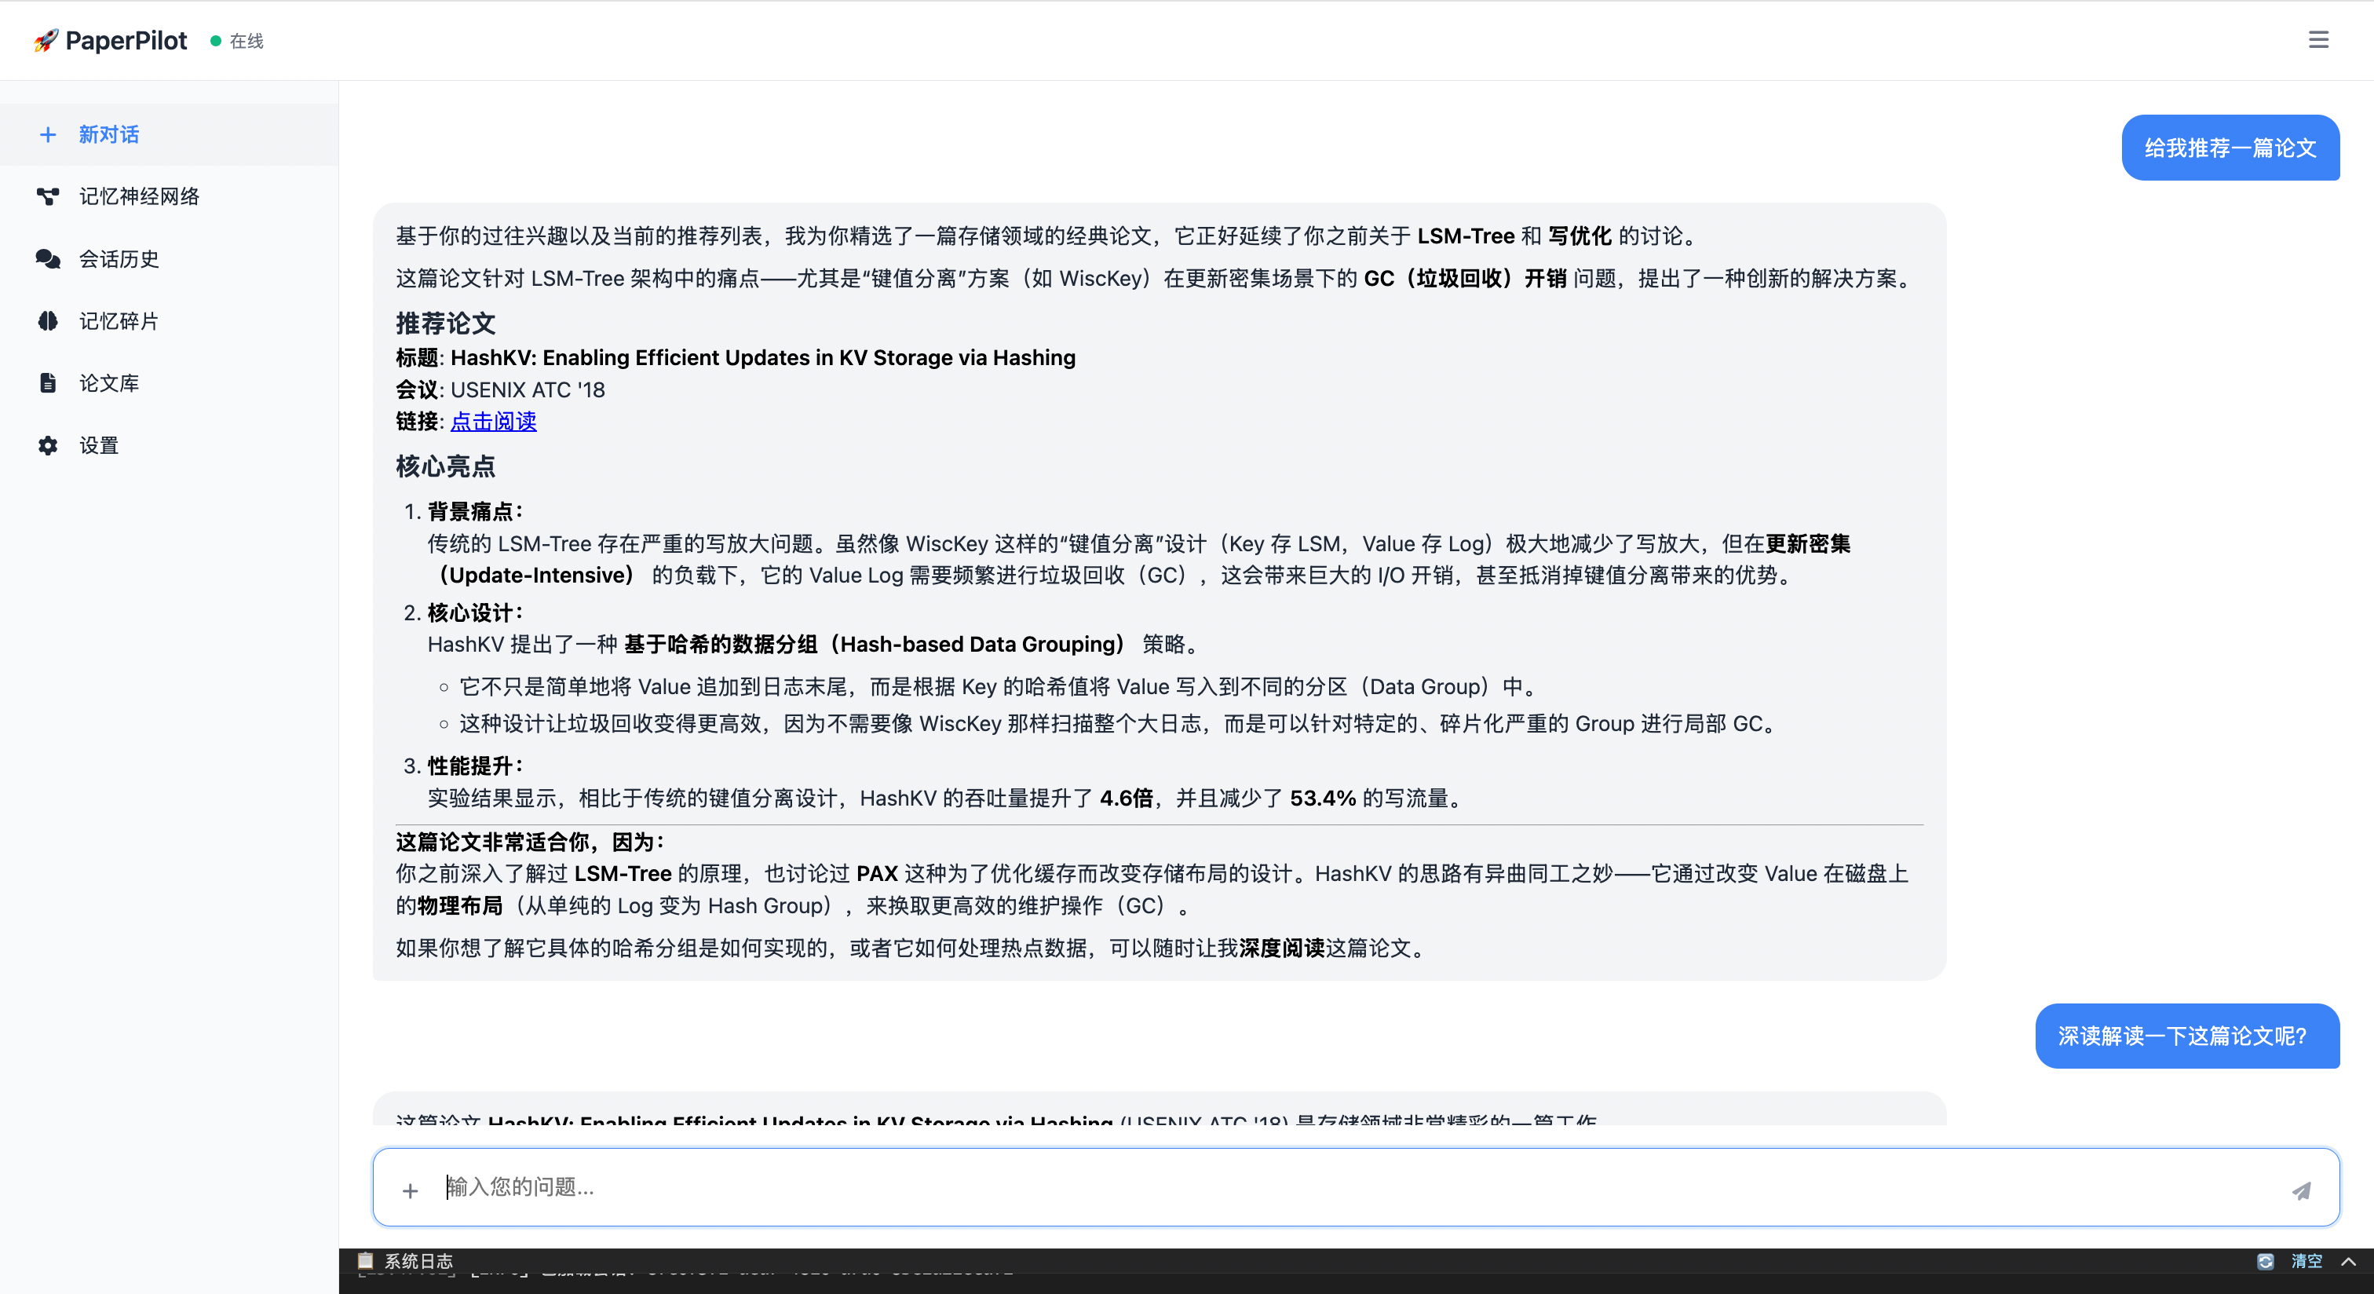Viewport: 2374px width, 1294px height.
Task: Click the USENIX ATC '18 conference line
Action: 500,390
